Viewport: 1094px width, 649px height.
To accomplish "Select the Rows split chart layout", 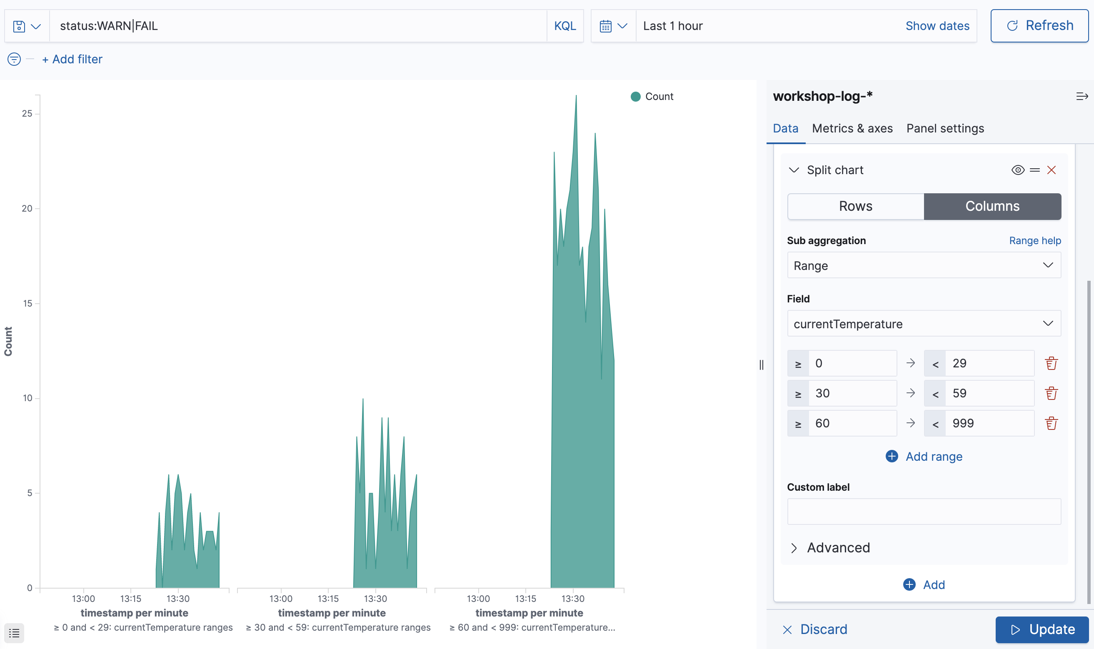I will click(x=855, y=206).
